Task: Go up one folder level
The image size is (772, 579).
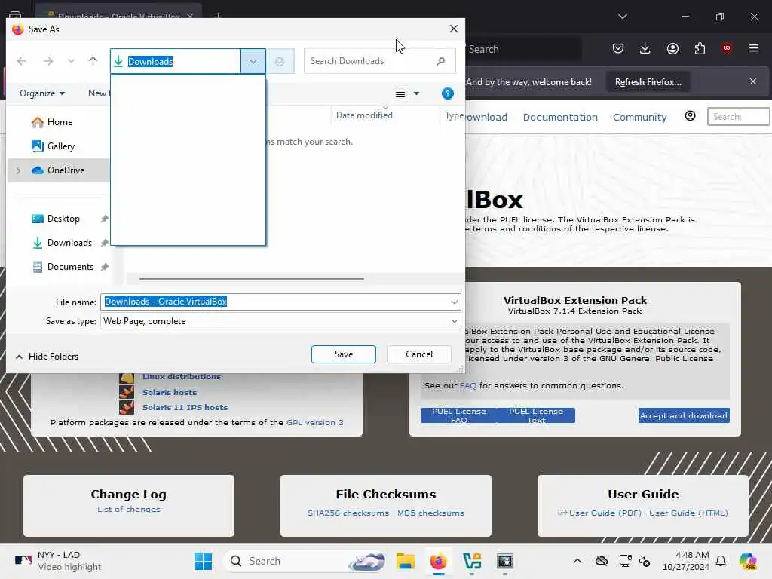Action: pos(93,61)
